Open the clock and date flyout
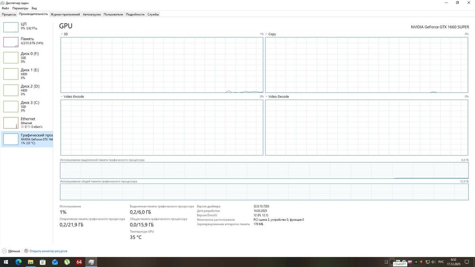This screenshot has width=475, height=267. tap(454, 262)
